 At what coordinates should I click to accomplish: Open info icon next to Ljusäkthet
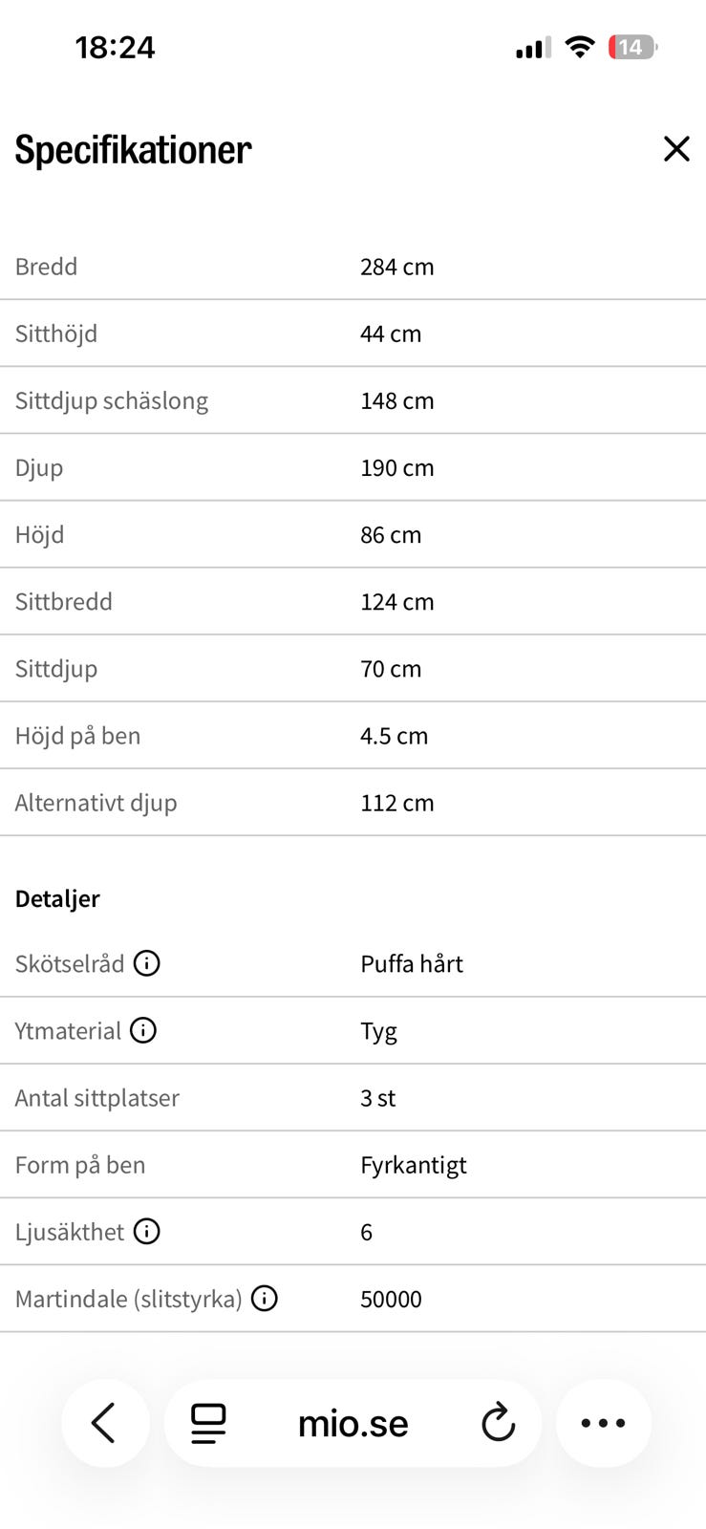click(146, 1231)
